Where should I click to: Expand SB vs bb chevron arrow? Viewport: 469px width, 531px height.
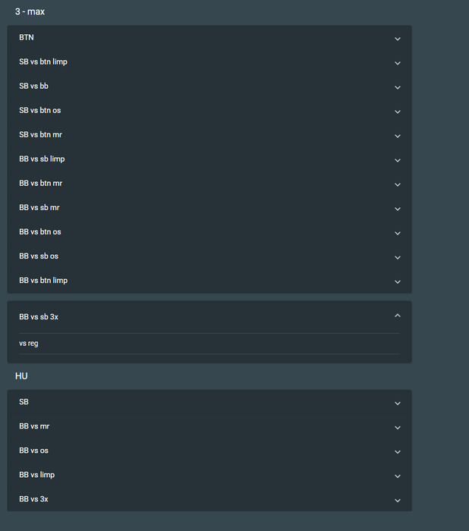(x=398, y=87)
